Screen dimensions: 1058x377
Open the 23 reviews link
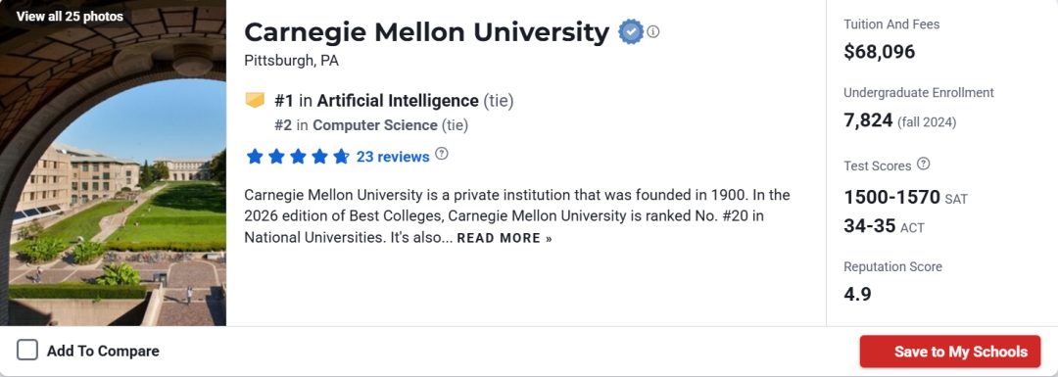tap(393, 157)
